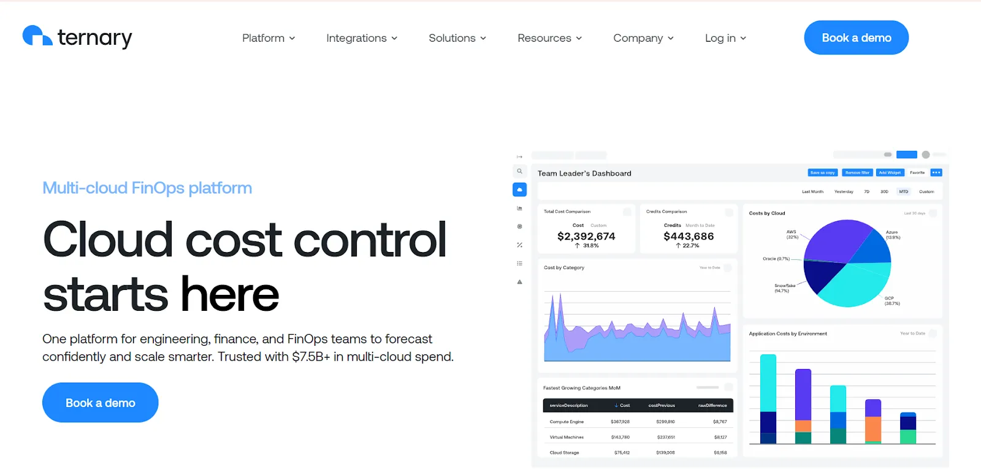Expand the Integrations menu chevron

coord(394,38)
